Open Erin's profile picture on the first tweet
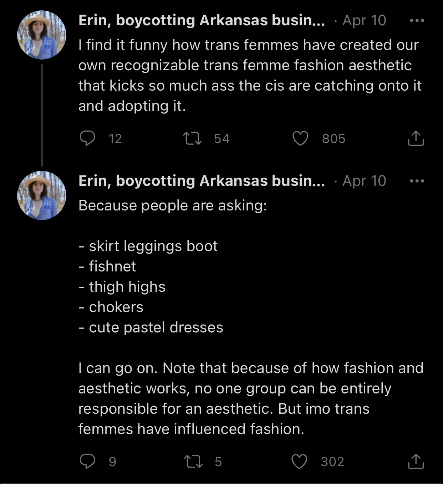The image size is (443, 484). tap(42, 35)
